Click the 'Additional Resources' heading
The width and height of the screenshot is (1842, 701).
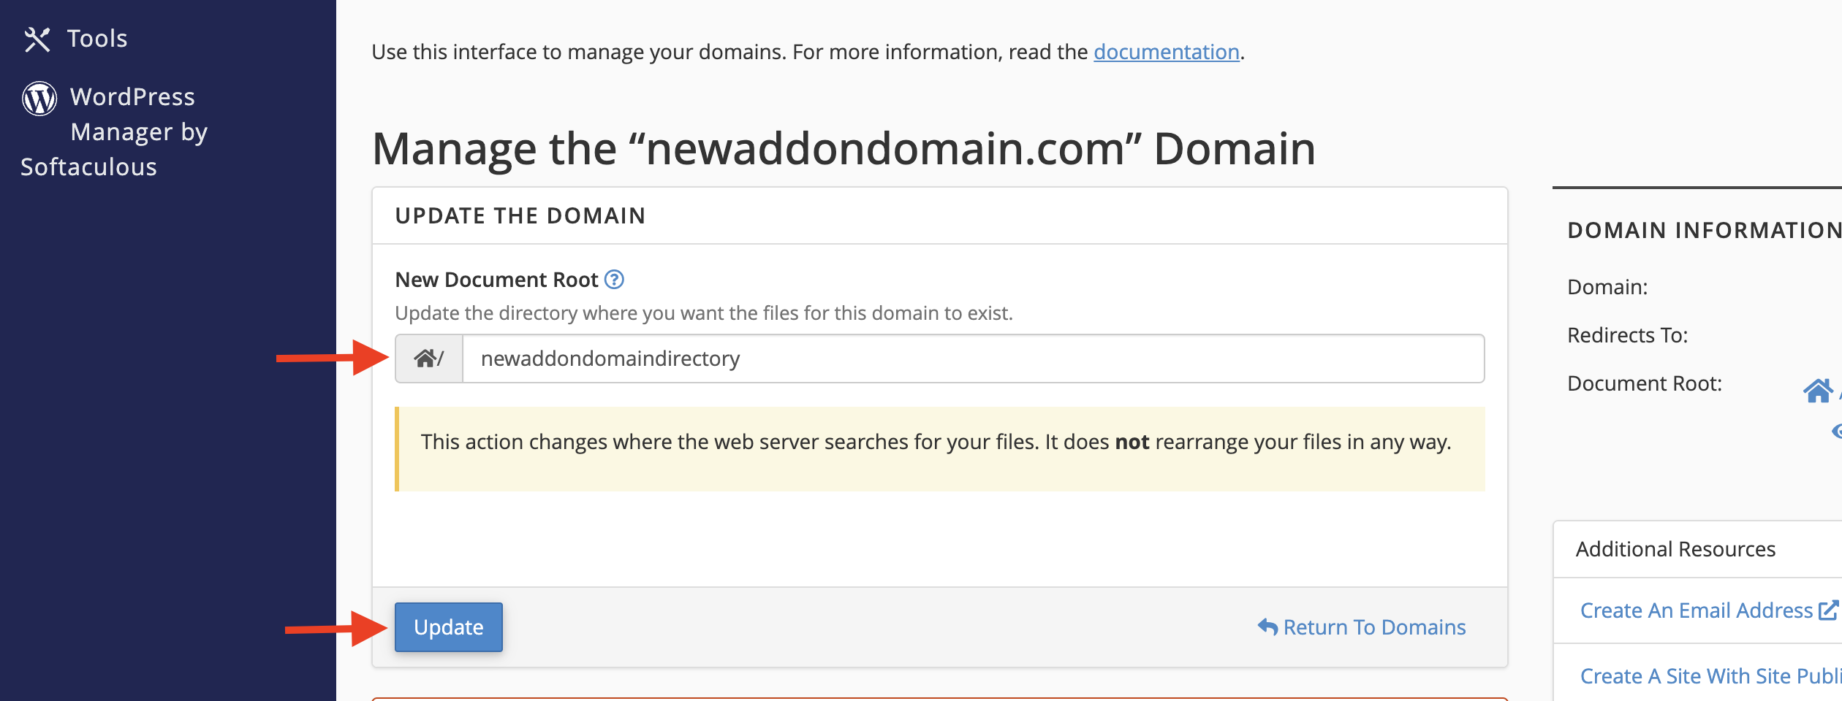pos(1675,549)
